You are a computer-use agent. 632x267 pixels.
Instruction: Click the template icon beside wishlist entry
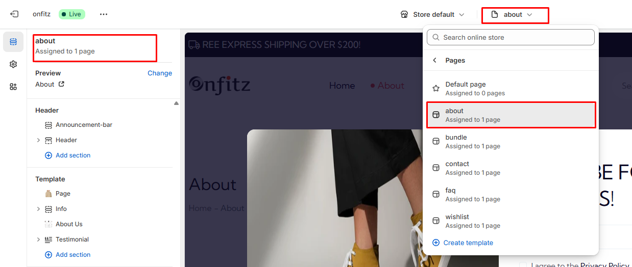pos(436,221)
